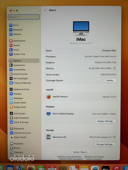This screenshot has height=170, width=128.
Task: Open Wi-Fi settings icon in sidebar
Action: pos(11,25)
